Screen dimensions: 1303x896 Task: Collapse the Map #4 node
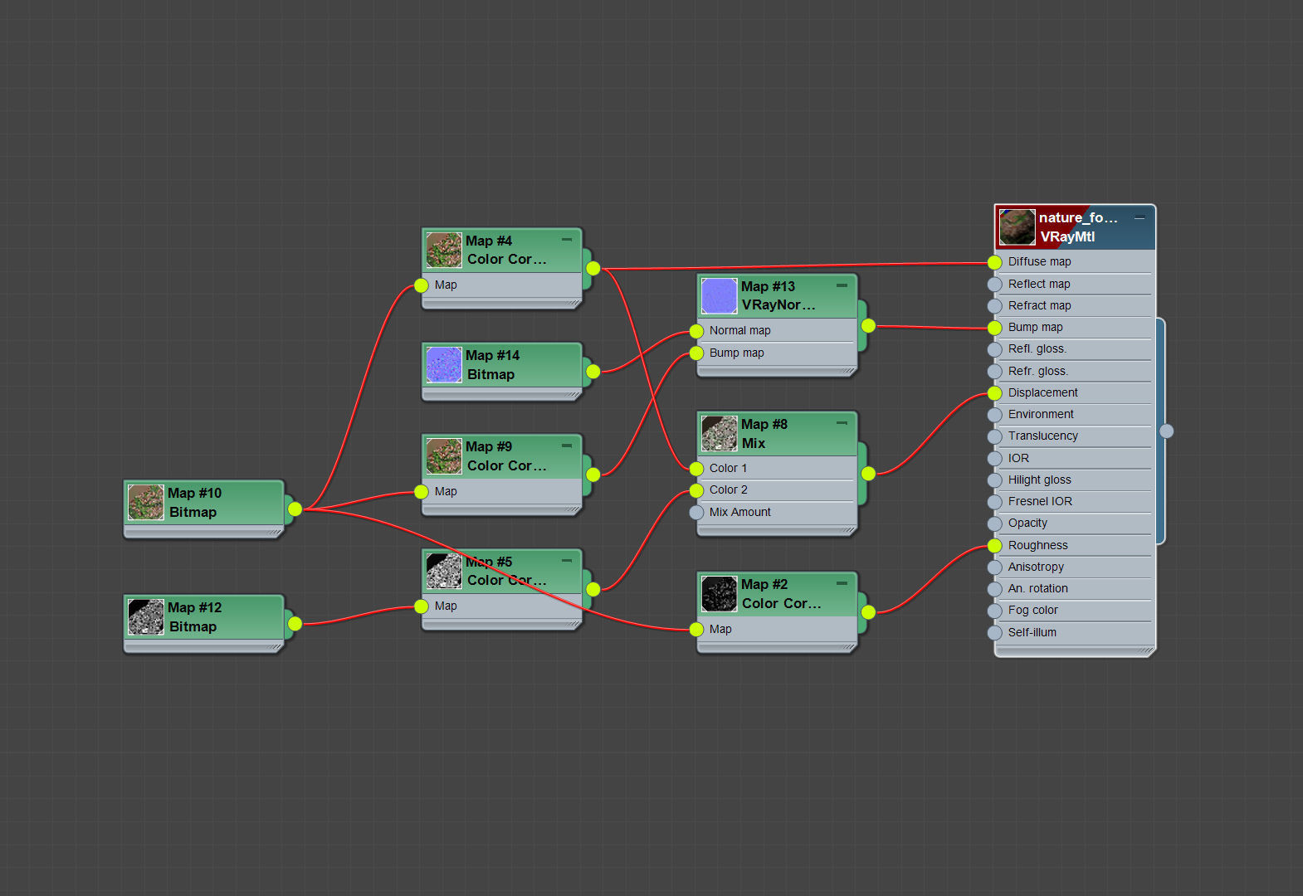(x=567, y=240)
